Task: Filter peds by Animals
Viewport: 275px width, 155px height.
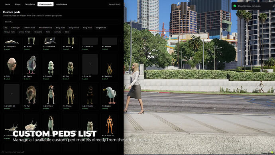Action: [x=57, y=32]
